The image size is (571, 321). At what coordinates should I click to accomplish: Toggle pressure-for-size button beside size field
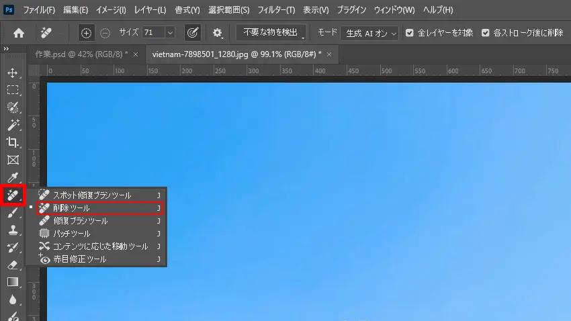pos(192,32)
